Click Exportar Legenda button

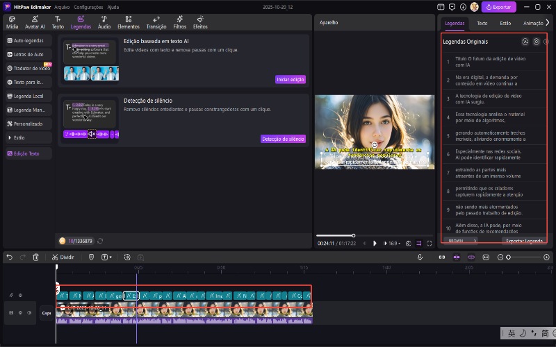click(524, 241)
